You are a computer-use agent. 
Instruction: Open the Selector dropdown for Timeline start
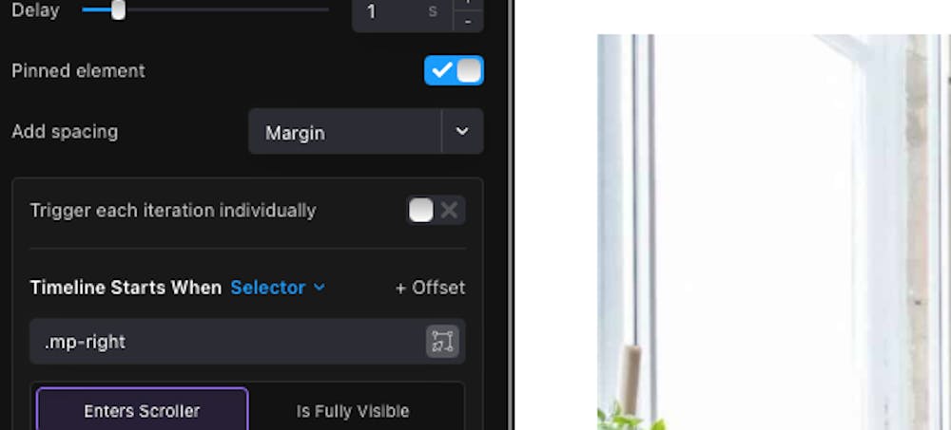coord(277,287)
